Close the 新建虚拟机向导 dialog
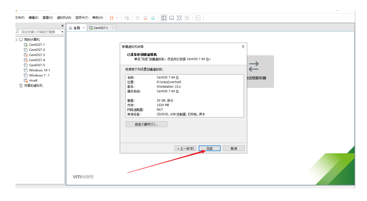 [243, 47]
